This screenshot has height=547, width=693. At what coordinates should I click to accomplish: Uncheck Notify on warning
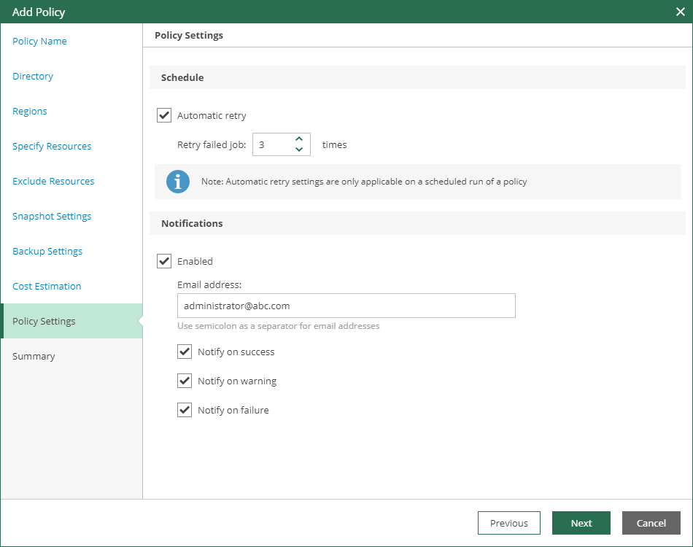tap(185, 381)
